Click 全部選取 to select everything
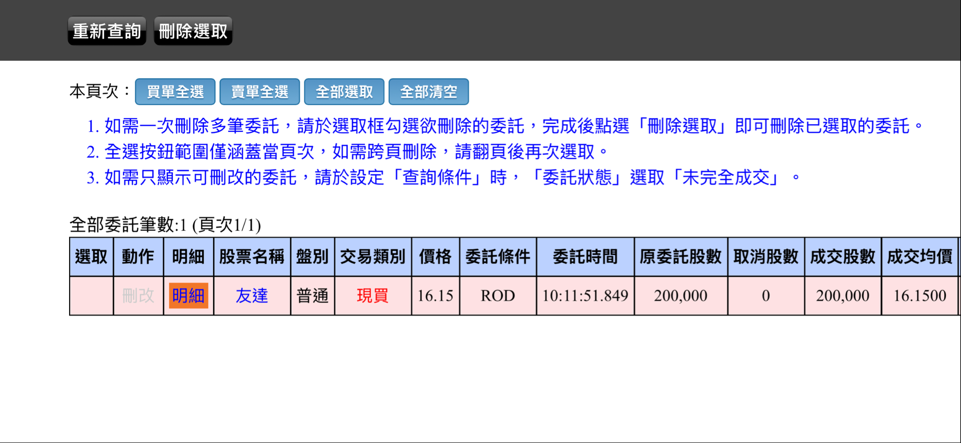The height and width of the screenshot is (443, 961). pos(344,92)
